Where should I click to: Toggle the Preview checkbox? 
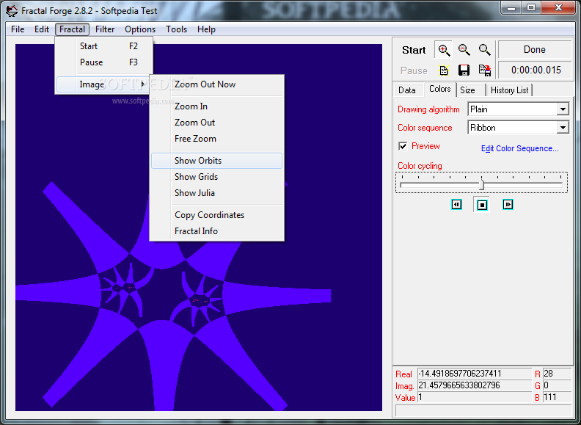point(403,146)
